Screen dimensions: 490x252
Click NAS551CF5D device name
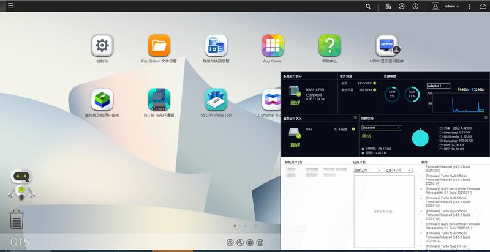(315, 90)
